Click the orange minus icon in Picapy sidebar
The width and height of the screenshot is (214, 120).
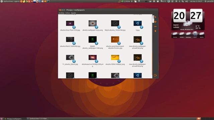pyautogui.click(x=155, y=26)
